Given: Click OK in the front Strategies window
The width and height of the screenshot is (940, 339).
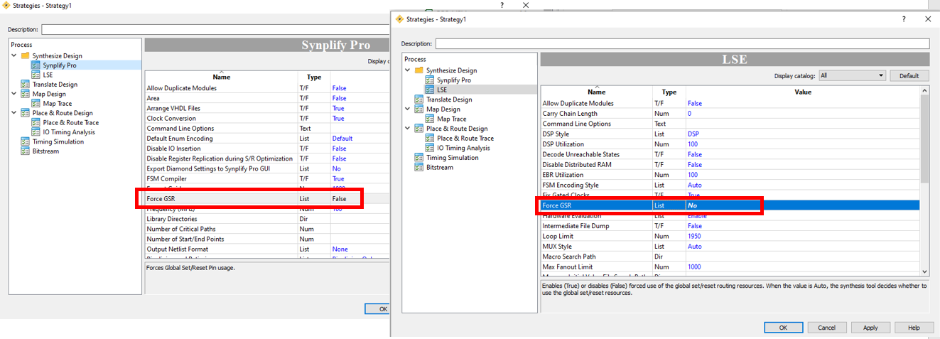Looking at the screenshot, I should (x=783, y=328).
